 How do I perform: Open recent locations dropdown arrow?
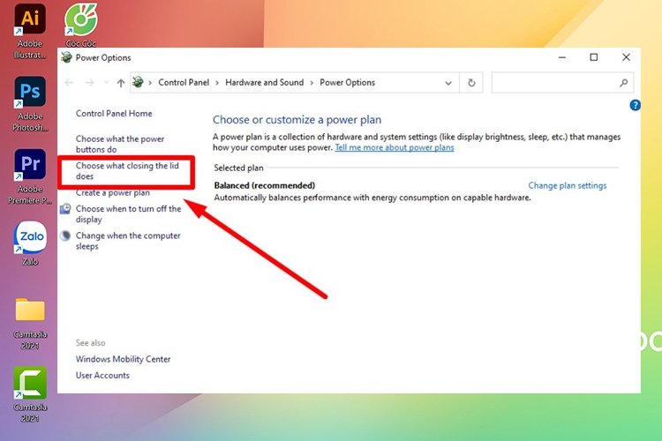[106, 83]
